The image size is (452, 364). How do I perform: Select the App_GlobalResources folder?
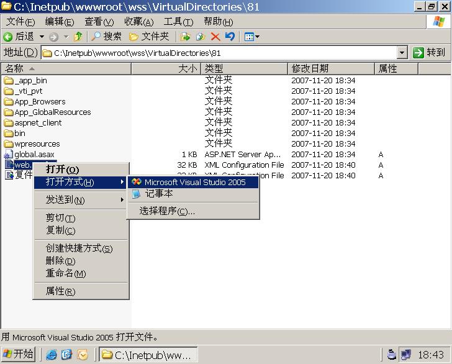pos(52,112)
